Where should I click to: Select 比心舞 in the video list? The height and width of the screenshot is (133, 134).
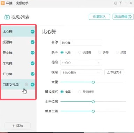point(18,31)
